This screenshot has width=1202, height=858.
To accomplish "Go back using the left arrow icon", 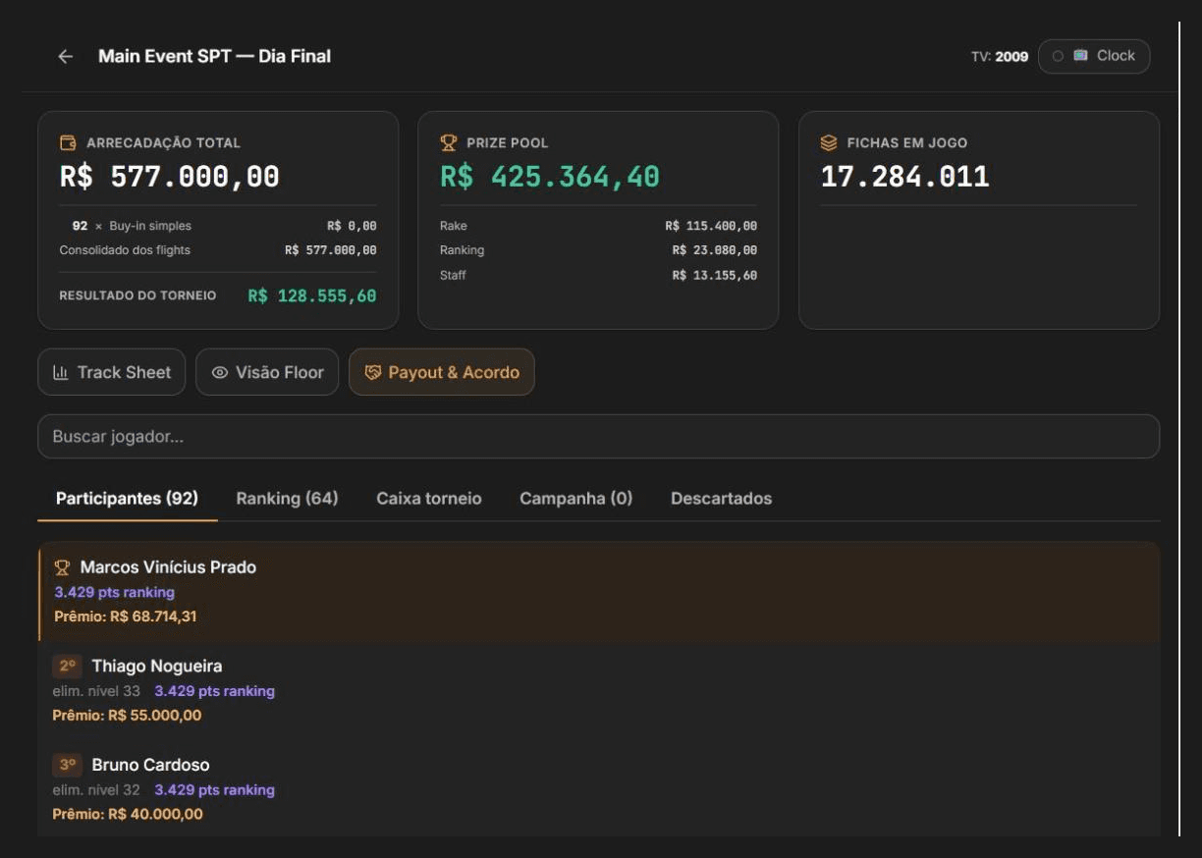I will click(x=66, y=57).
